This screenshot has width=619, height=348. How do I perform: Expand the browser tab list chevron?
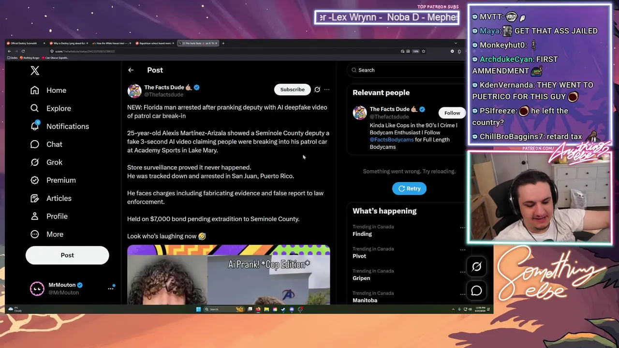click(x=456, y=43)
